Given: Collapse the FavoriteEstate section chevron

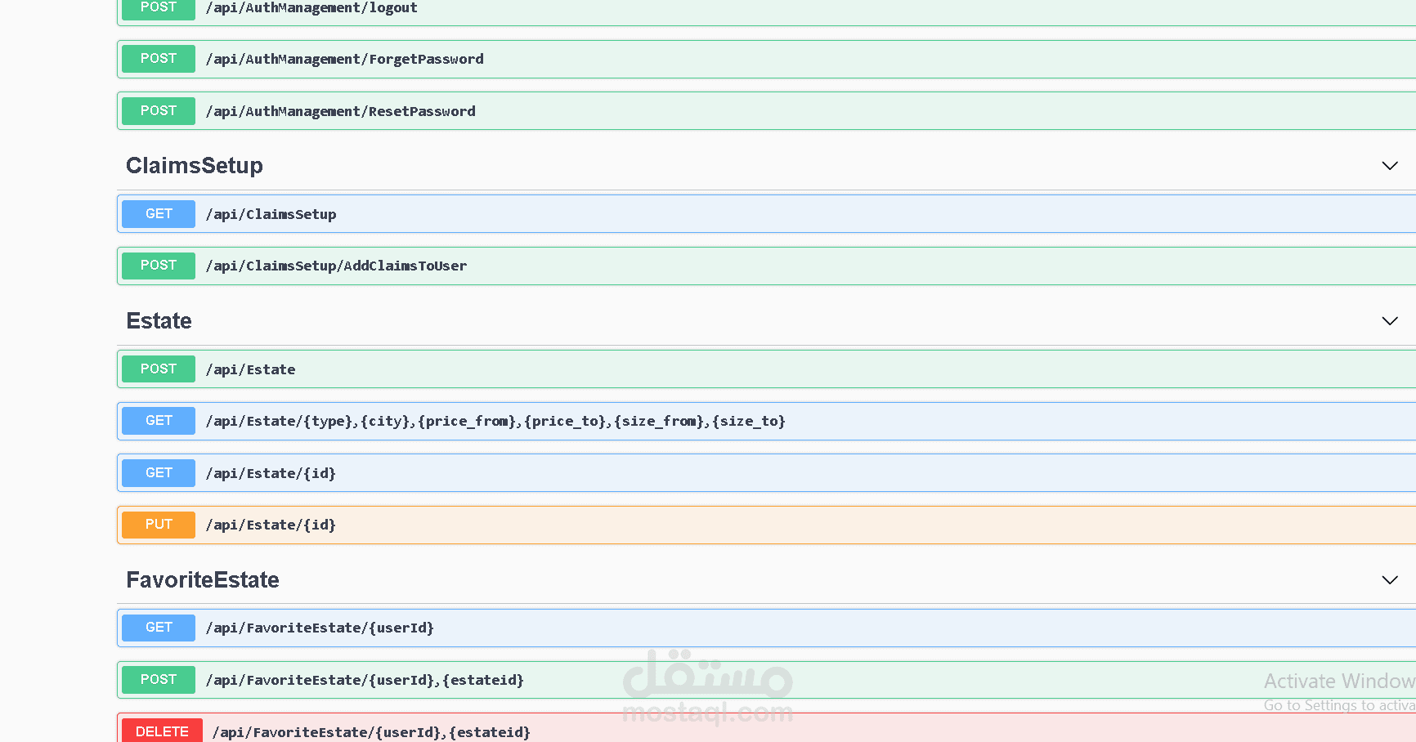Looking at the screenshot, I should coord(1390,580).
